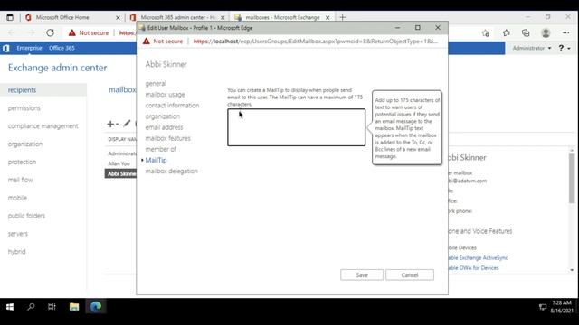Switch to Microsoft 365 admin center tab
579x325 pixels.
(x=178, y=17)
